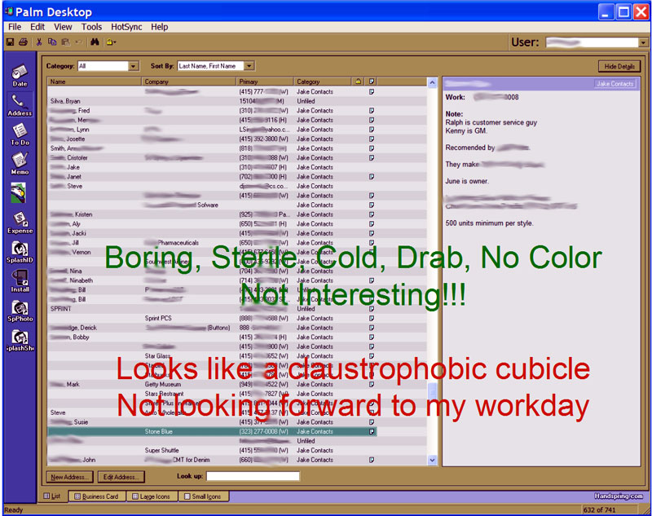Click the Paste icon in the toolbar
This screenshot has height=516, width=652.
(x=66, y=42)
